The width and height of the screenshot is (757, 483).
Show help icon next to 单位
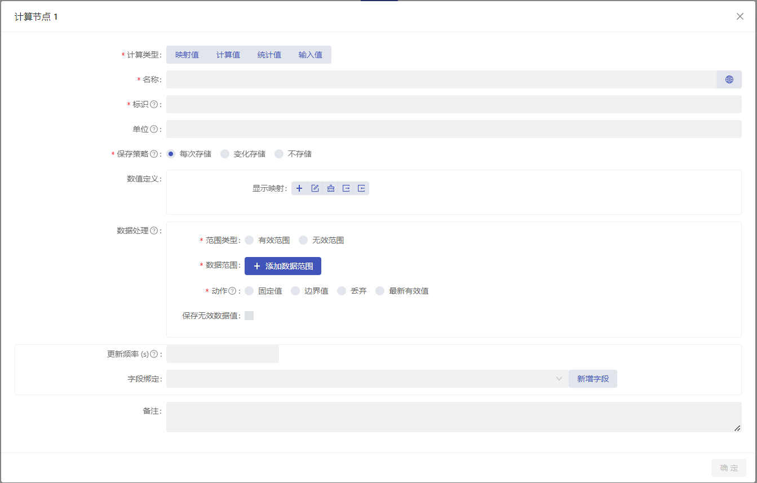click(154, 129)
